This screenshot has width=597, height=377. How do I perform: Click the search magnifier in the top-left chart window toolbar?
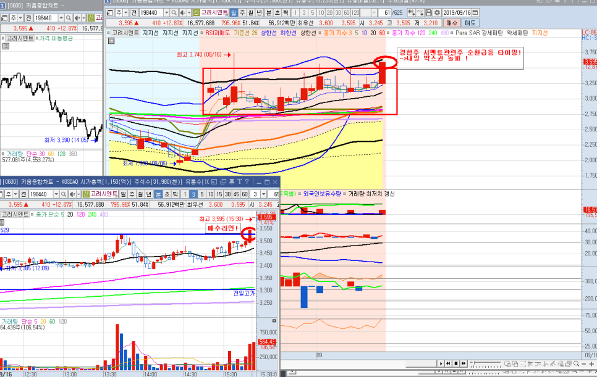[68, 18]
